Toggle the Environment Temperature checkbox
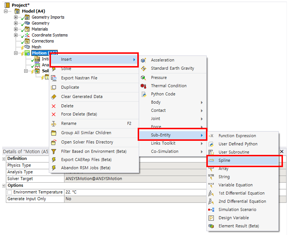This screenshot has width=288, height=235. (x=10, y=192)
